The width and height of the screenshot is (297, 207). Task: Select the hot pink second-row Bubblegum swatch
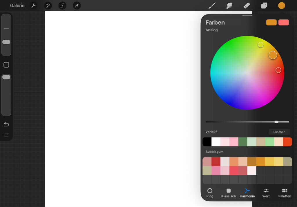click(x=216, y=171)
